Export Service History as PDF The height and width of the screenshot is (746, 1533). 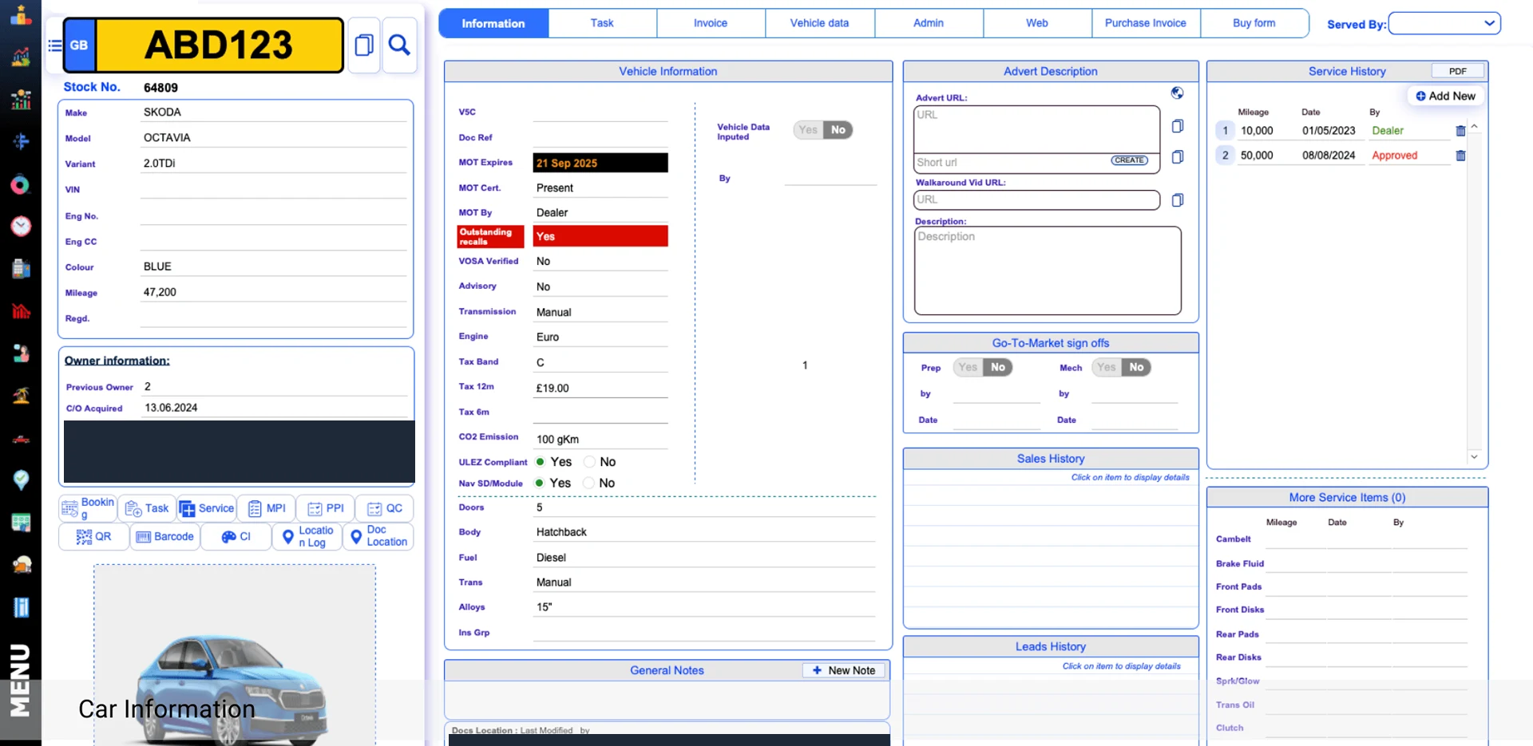point(1458,71)
